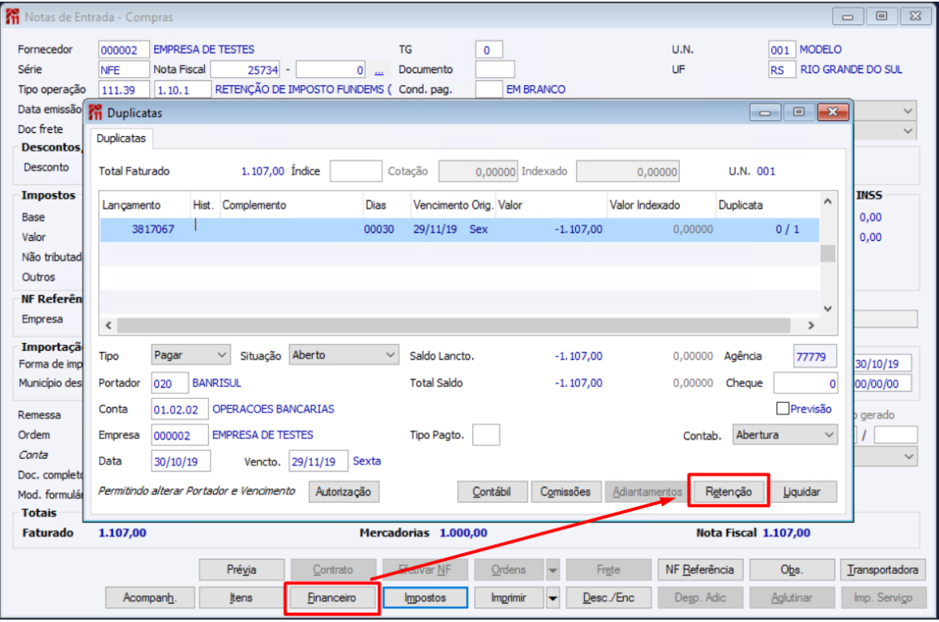This screenshot has height=622, width=939.
Task: Click the Cond. pag. input field
Action: tap(489, 89)
